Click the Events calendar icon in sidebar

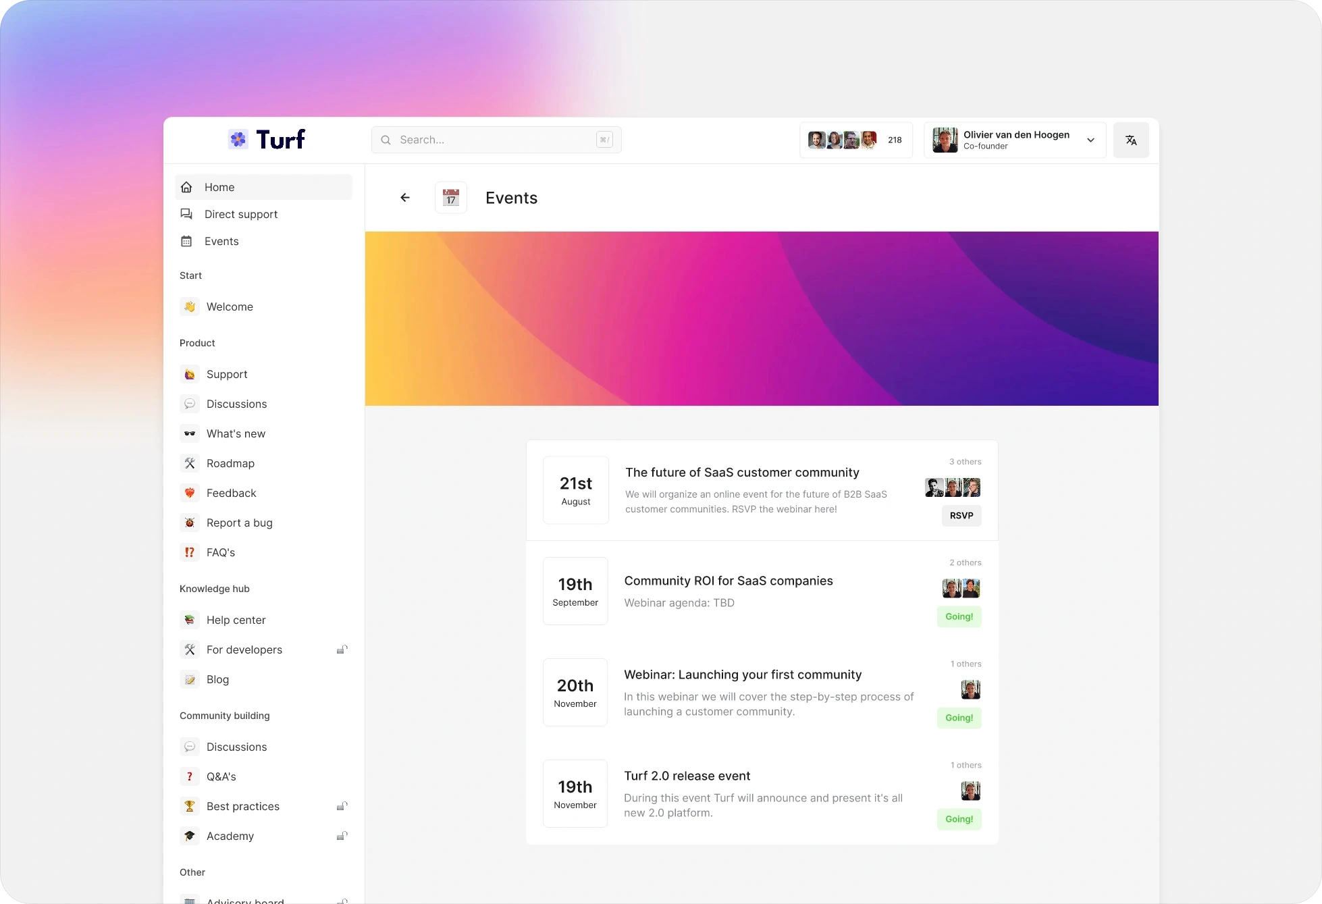click(186, 241)
